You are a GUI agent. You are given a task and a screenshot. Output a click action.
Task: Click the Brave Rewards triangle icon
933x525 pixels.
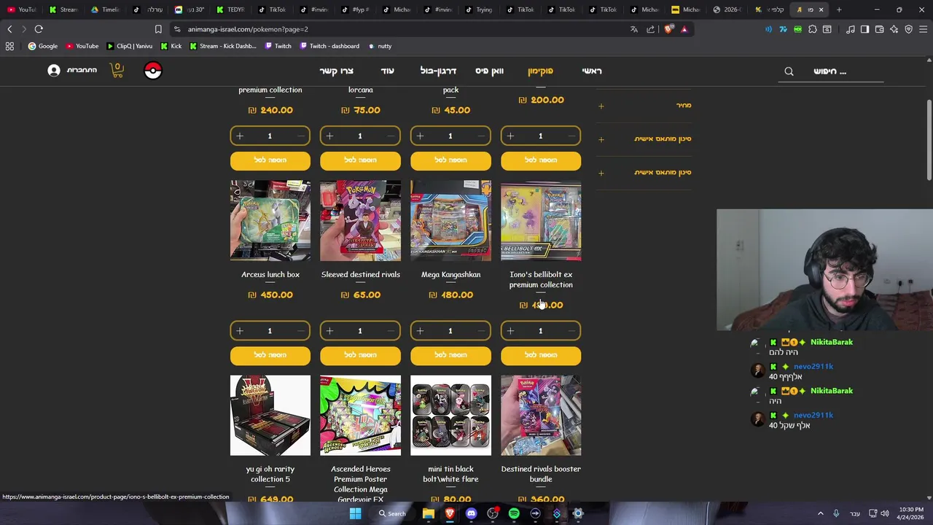[x=684, y=29]
